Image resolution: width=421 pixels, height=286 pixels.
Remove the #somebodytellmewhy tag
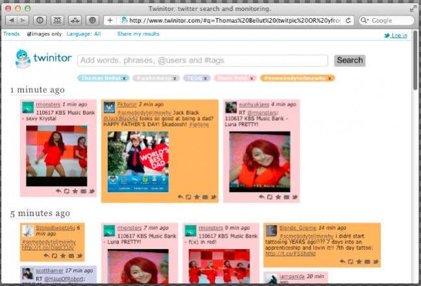(x=329, y=78)
